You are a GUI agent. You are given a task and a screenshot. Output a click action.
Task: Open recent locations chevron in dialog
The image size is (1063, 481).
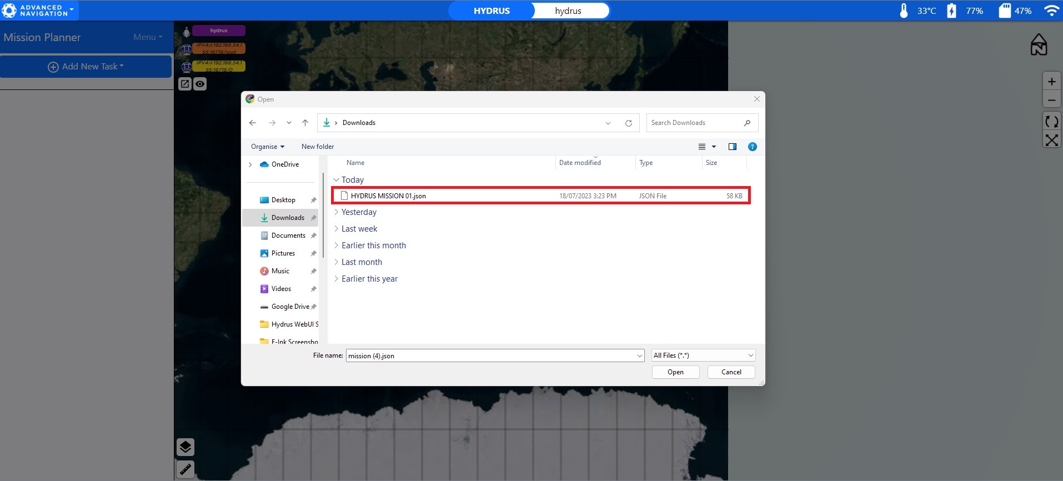tap(289, 123)
